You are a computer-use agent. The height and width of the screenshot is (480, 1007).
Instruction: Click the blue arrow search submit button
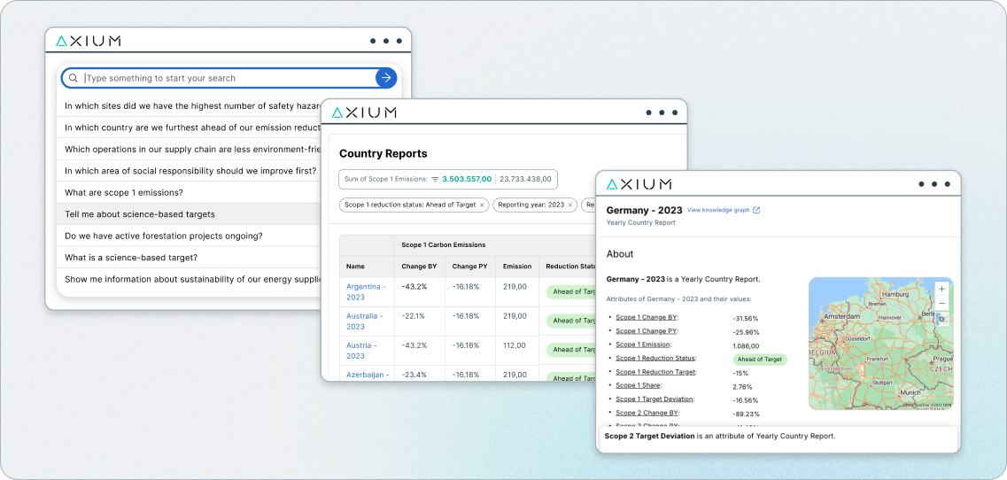point(386,78)
